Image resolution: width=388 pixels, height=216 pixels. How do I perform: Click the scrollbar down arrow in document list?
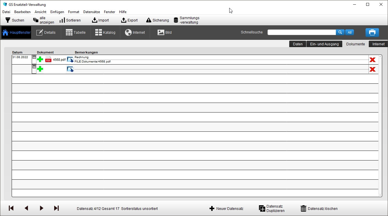(x=380, y=195)
